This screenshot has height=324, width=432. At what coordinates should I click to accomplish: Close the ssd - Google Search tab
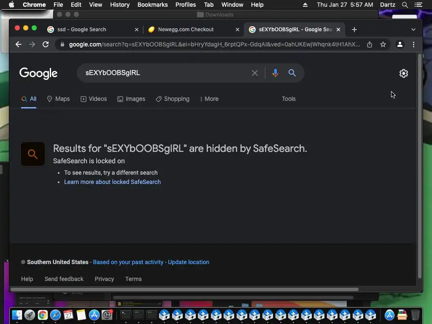(x=137, y=30)
